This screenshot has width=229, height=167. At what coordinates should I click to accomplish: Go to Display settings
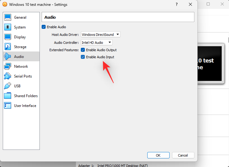pos(21,37)
